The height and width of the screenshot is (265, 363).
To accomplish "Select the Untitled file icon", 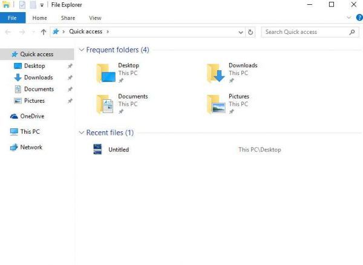I will 97,149.
